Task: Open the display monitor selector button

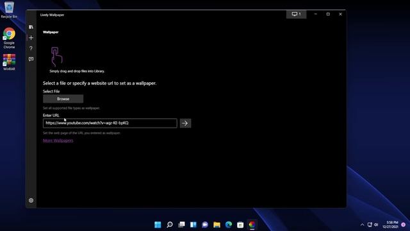Action: pyautogui.click(x=296, y=14)
